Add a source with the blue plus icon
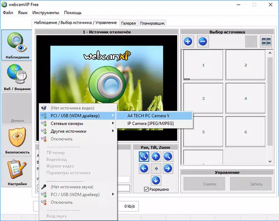This screenshot has width=279, height=221. pyautogui.click(x=188, y=41)
